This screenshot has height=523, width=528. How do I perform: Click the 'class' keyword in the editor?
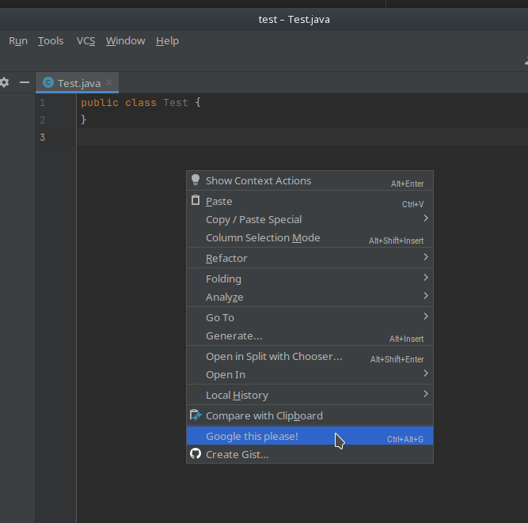click(x=141, y=103)
